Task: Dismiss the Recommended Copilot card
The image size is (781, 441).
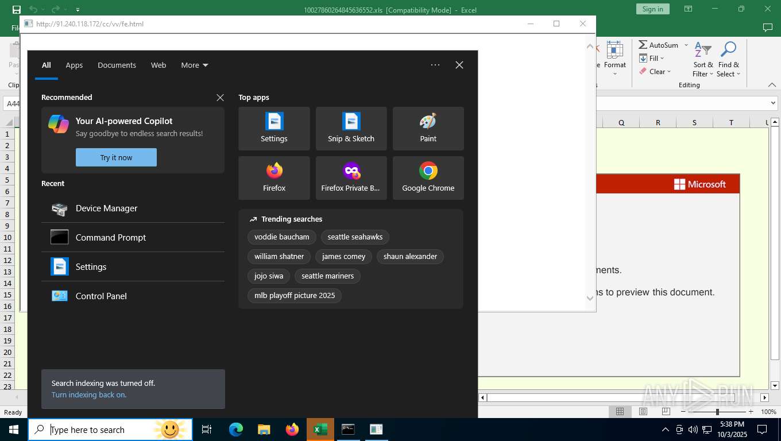Action: pyautogui.click(x=220, y=98)
